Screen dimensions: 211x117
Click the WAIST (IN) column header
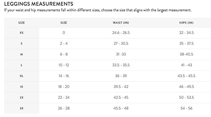(121, 23)
